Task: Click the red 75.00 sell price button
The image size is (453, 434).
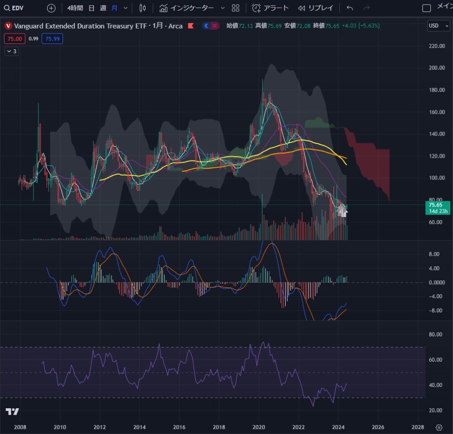Action: pyautogui.click(x=15, y=39)
